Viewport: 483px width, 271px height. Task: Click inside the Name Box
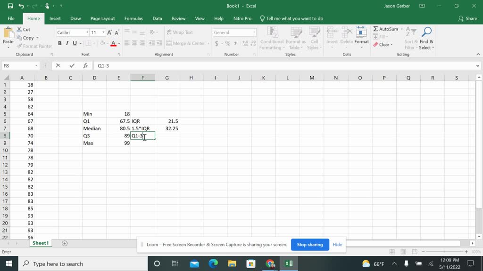pos(19,65)
